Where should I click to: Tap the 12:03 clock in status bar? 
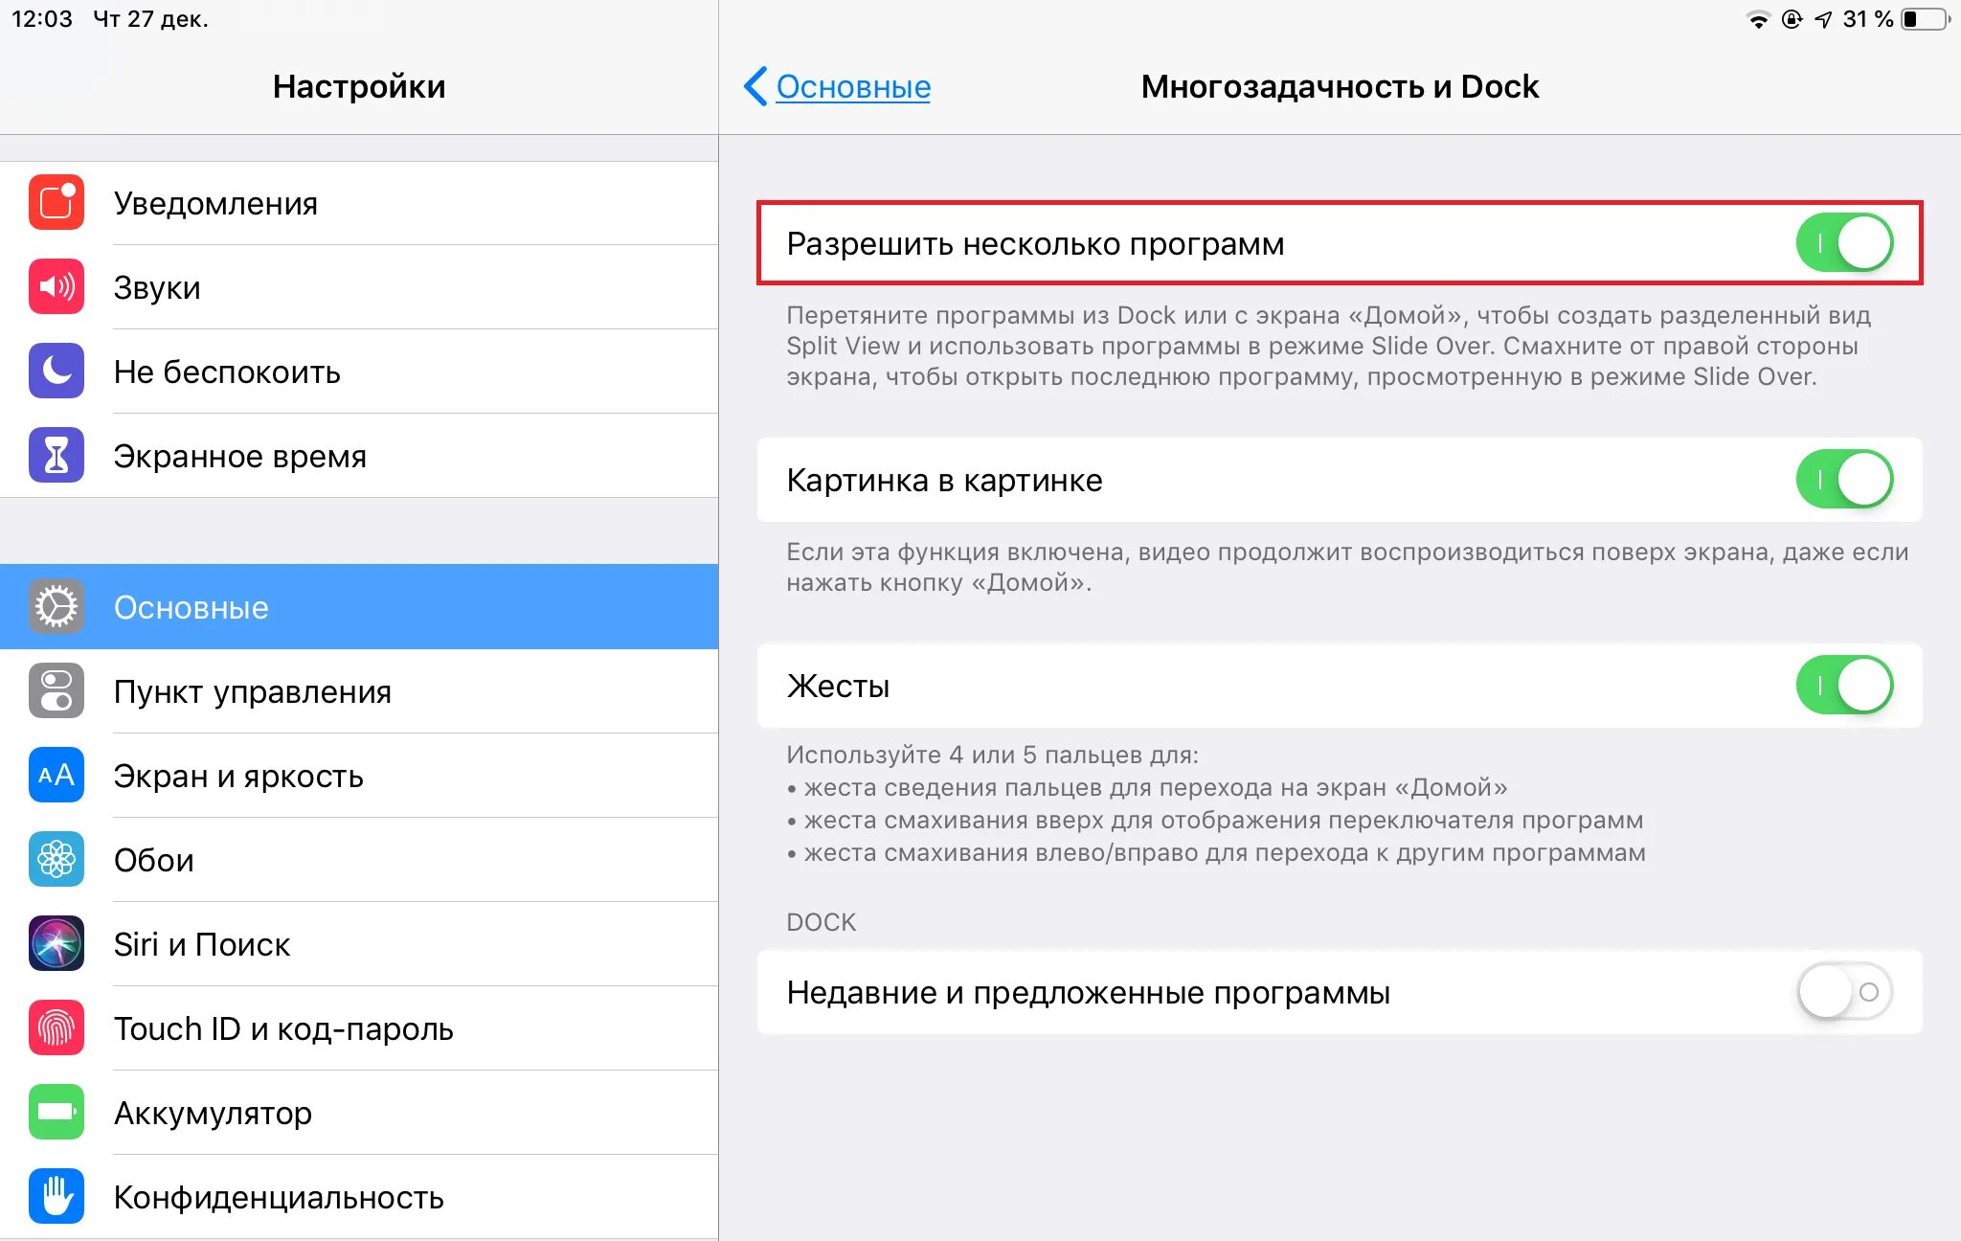41,19
